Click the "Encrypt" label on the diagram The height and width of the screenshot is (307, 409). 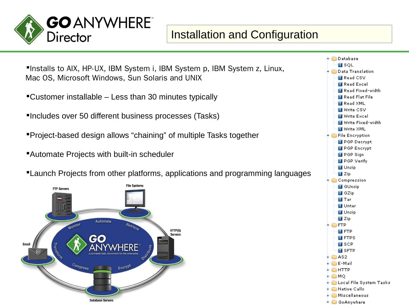pyautogui.click(x=125, y=267)
